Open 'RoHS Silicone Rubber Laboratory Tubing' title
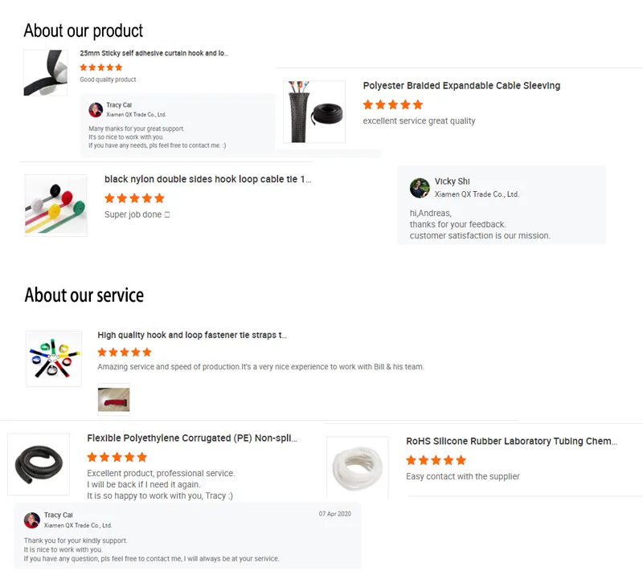643x587 pixels. click(x=511, y=441)
